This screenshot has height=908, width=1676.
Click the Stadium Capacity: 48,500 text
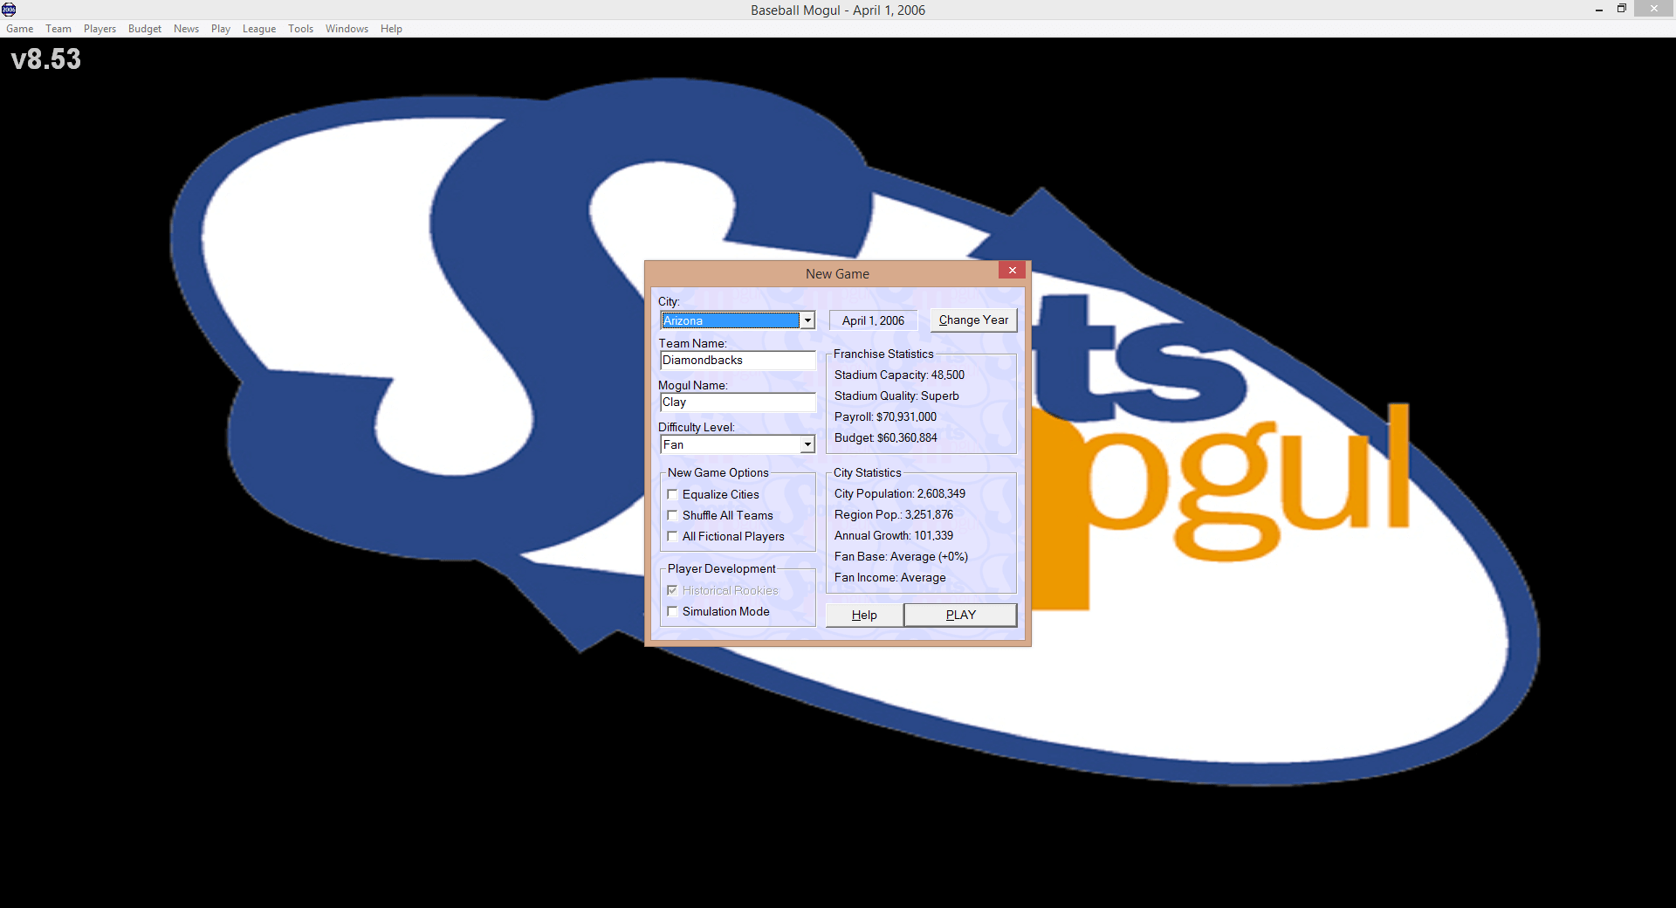(x=899, y=375)
